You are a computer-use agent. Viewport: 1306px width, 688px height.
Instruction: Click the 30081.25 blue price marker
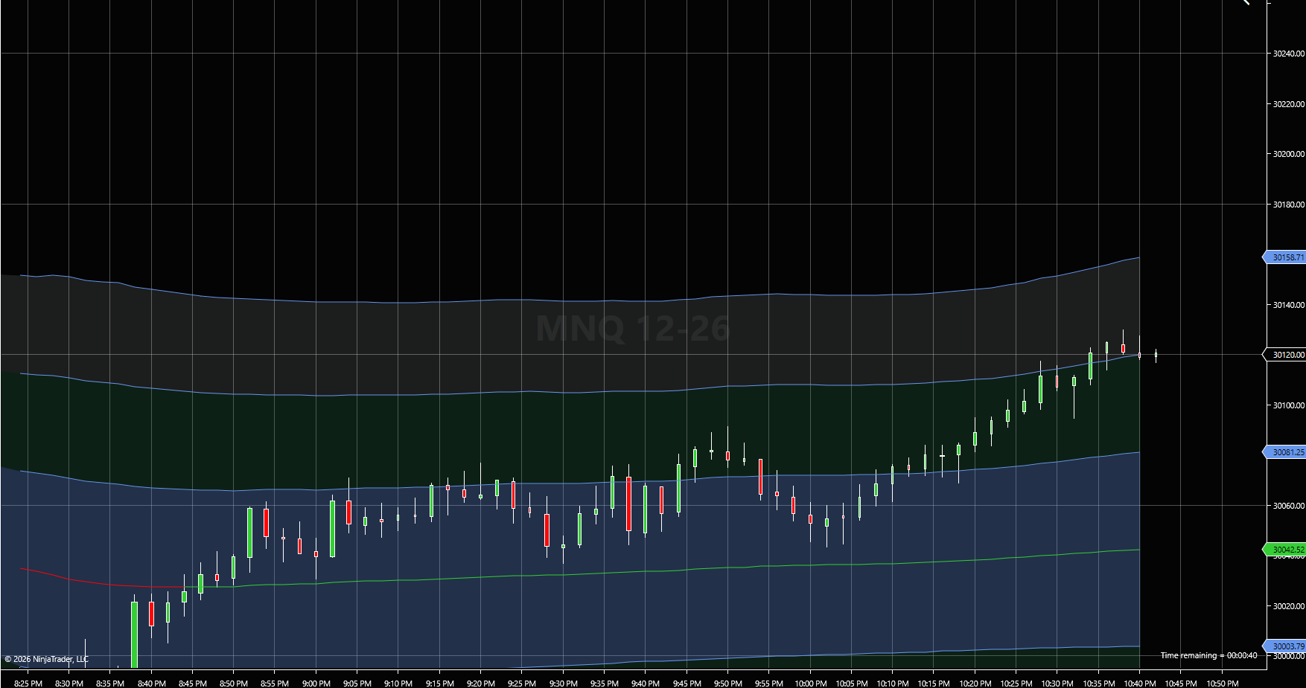point(1284,452)
